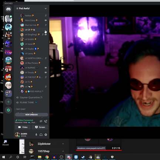Screen dimensions: 160x160
Task: Open Cortana circle on the taskbar
Action: point(18,157)
